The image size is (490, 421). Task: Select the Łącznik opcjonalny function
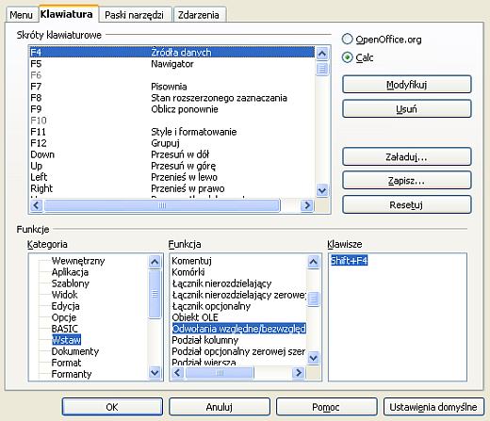[211, 306]
